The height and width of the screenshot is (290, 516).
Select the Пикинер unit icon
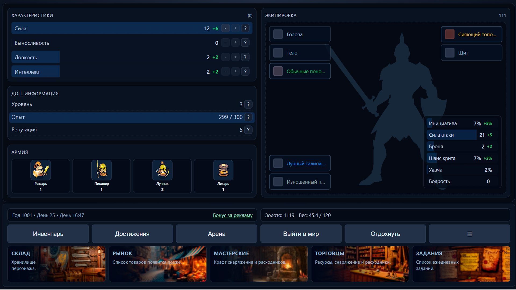[x=101, y=170]
